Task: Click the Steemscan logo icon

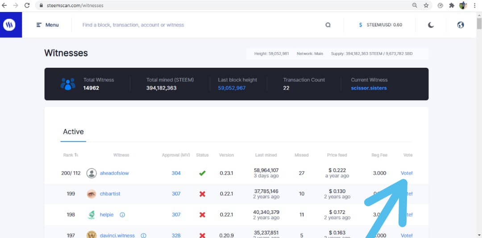Action: coord(9,25)
